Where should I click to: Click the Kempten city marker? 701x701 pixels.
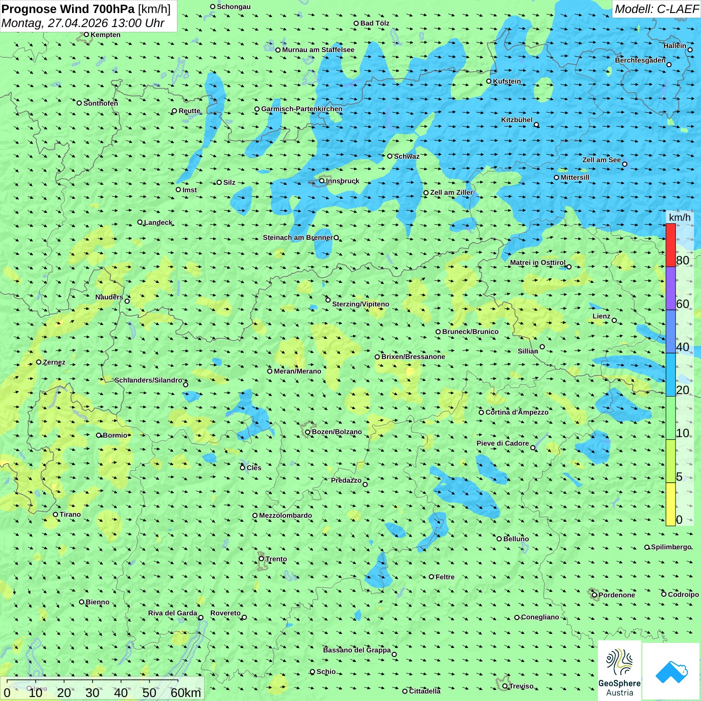click(86, 35)
